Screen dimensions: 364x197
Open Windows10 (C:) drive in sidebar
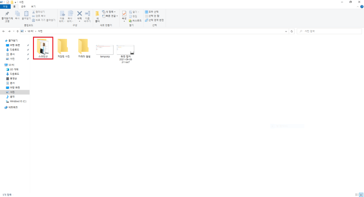pos(16,101)
